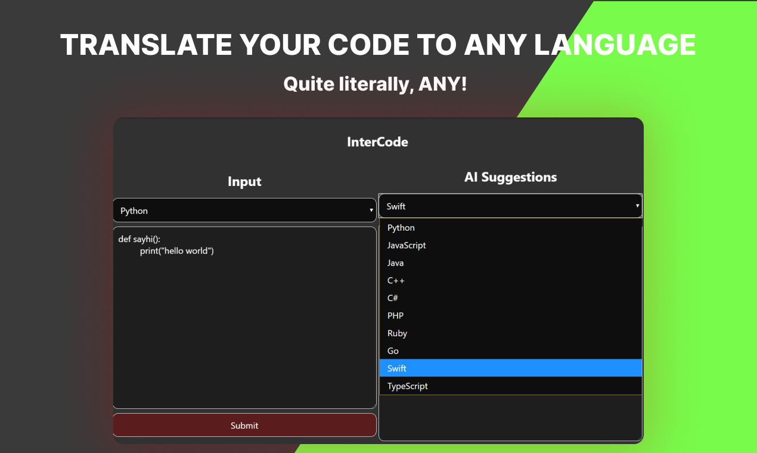The width and height of the screenshot is (757, 453).
Task: Pick Java from the language options
Action: (510, 263)
